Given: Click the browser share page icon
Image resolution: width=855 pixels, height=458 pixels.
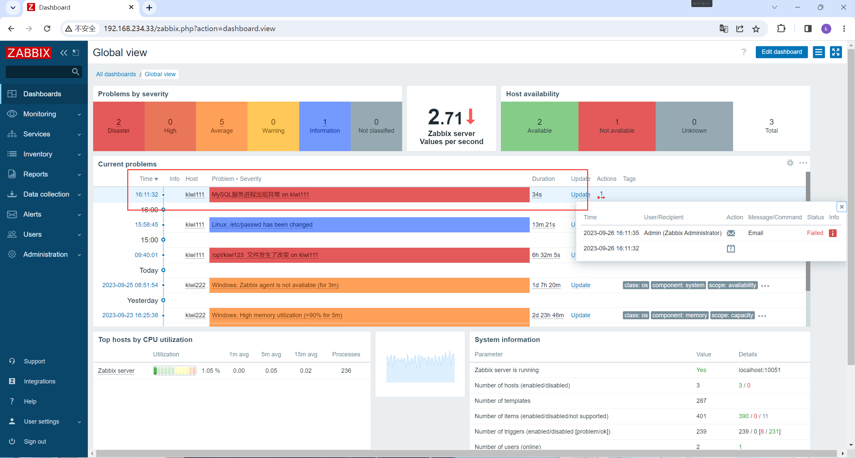Looking at the screenshot, I should click(x=740, y=29).
